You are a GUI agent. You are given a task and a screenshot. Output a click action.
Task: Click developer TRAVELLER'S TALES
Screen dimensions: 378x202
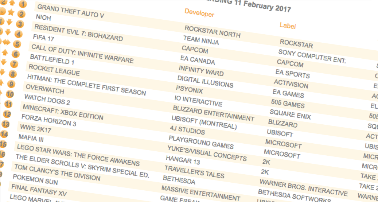(194, 172)
